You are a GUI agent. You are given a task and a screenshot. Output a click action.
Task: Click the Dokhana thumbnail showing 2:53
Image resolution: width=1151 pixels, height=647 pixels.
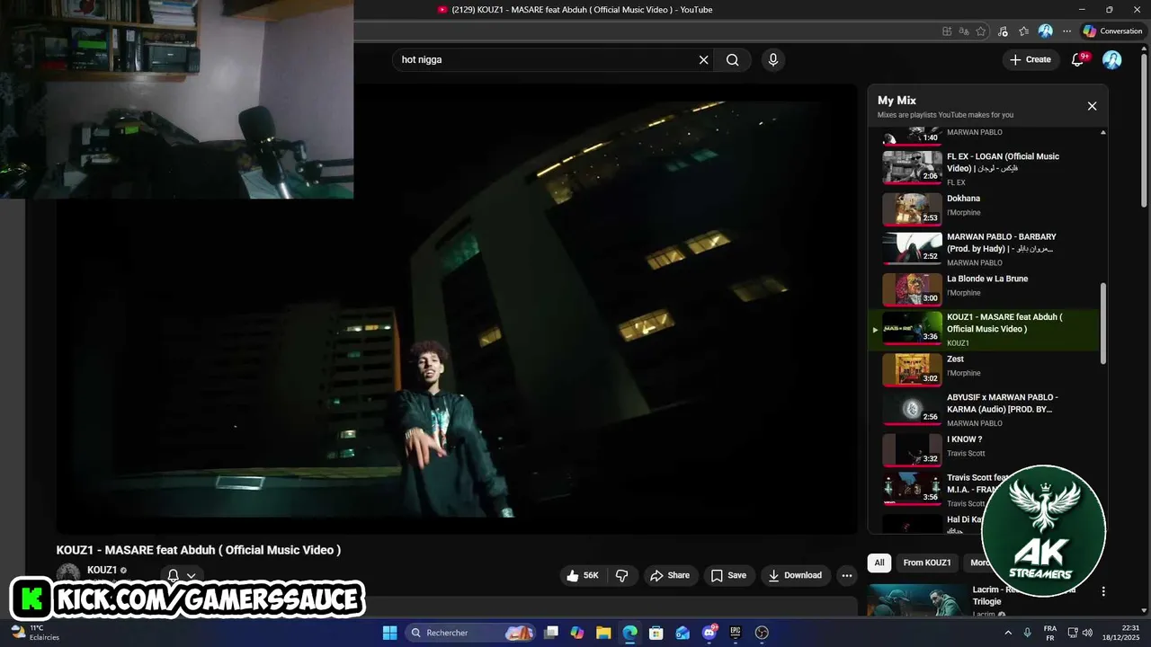click(x=912, y=209)
